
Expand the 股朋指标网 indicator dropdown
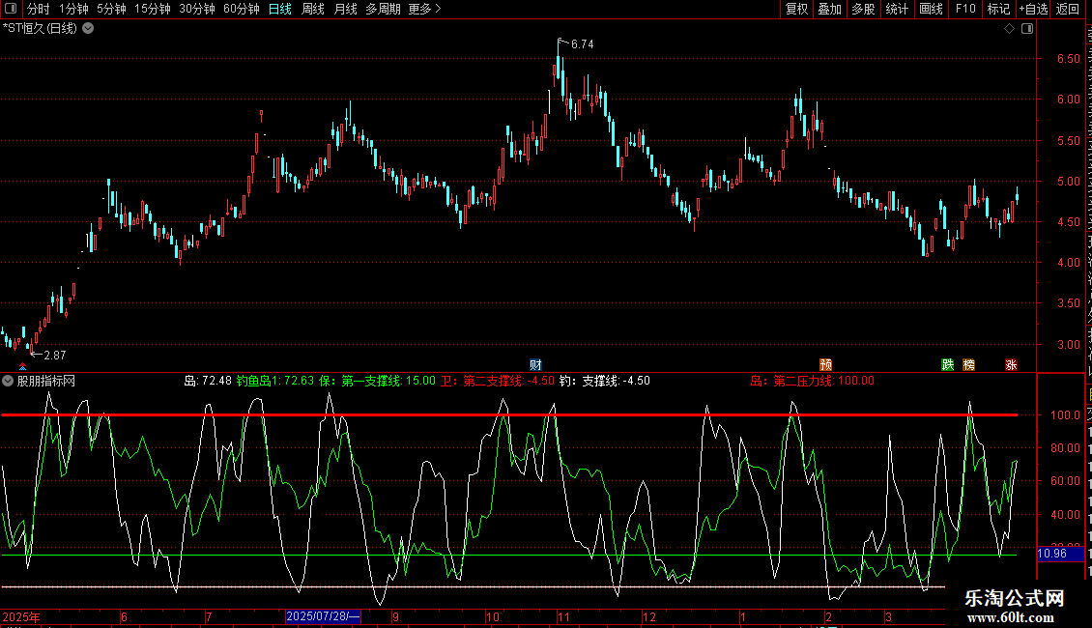(8, 381)
